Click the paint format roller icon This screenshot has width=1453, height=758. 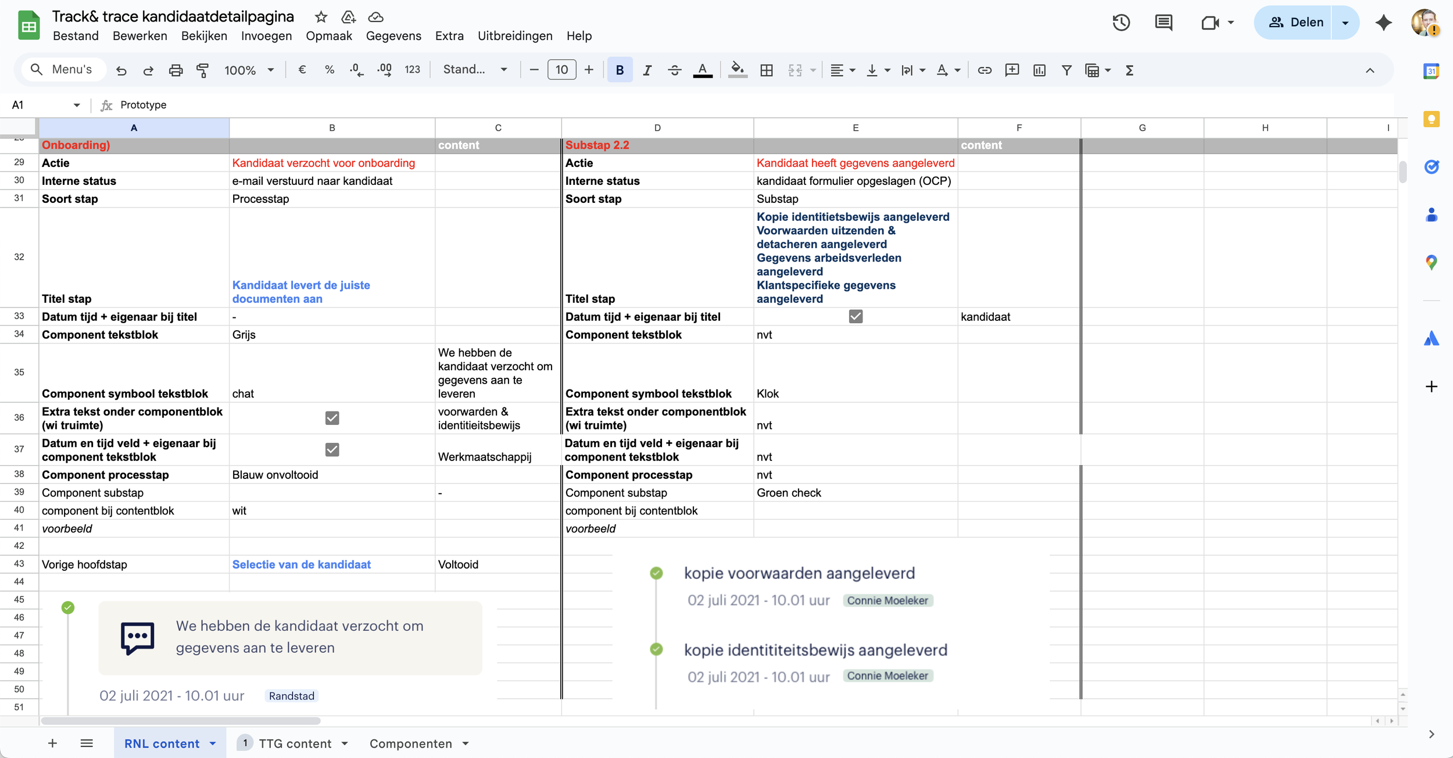(202, 70)
